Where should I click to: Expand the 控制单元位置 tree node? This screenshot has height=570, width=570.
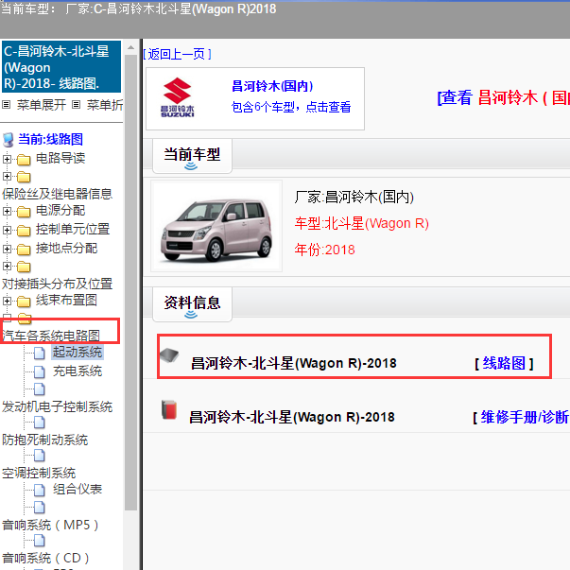point(7,230)
